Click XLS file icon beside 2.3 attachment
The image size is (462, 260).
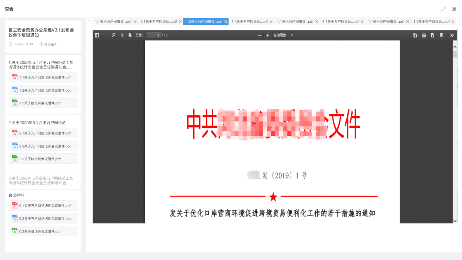14,158
